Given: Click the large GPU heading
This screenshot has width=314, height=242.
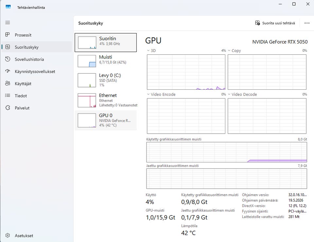Looking at the screenshot, I should point(153,41).
